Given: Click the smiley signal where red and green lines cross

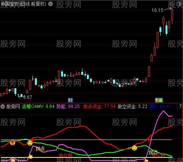Looking at the screenshot, I should pos(134,148).
